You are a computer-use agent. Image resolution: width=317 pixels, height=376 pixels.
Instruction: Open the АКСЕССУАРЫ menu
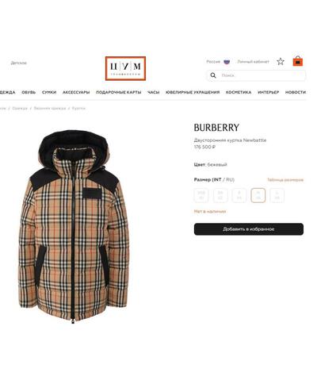76,92
